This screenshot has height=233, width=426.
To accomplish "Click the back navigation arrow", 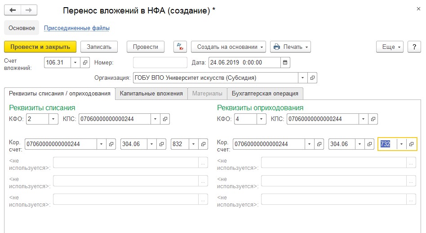I will click(x=13, y=10).
